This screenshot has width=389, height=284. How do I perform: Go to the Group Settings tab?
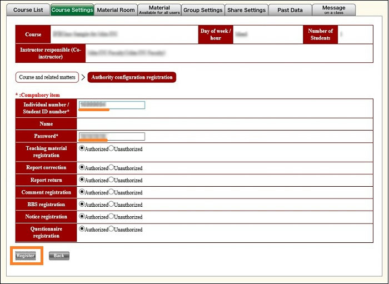[203, 10]
